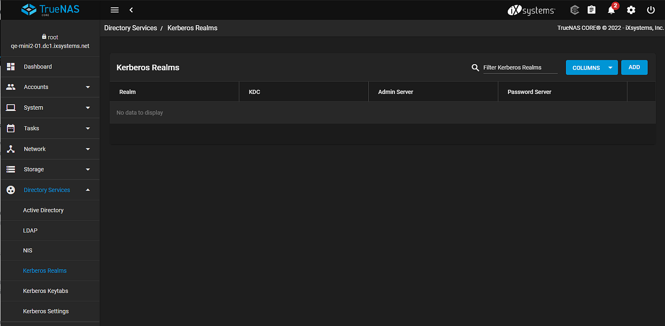The width and height of the screenshot is (665, 326).
Task: Open the TrueCommand status icon
Action: tap(575, 10)
